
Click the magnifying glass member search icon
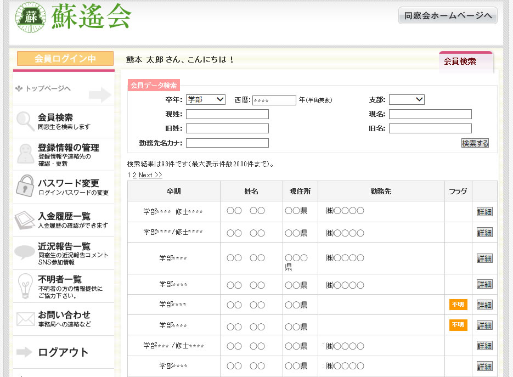click(x=25, y=121)
